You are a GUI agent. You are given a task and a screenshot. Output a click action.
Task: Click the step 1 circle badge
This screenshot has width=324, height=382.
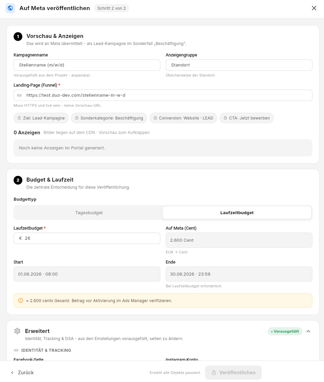click(x=18, y=37)
